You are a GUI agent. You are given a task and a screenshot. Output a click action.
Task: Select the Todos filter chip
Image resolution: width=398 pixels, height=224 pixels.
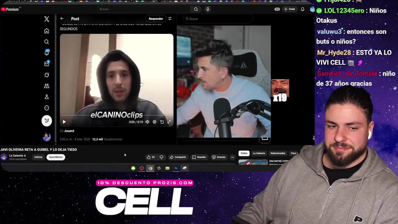click(244, 153)
